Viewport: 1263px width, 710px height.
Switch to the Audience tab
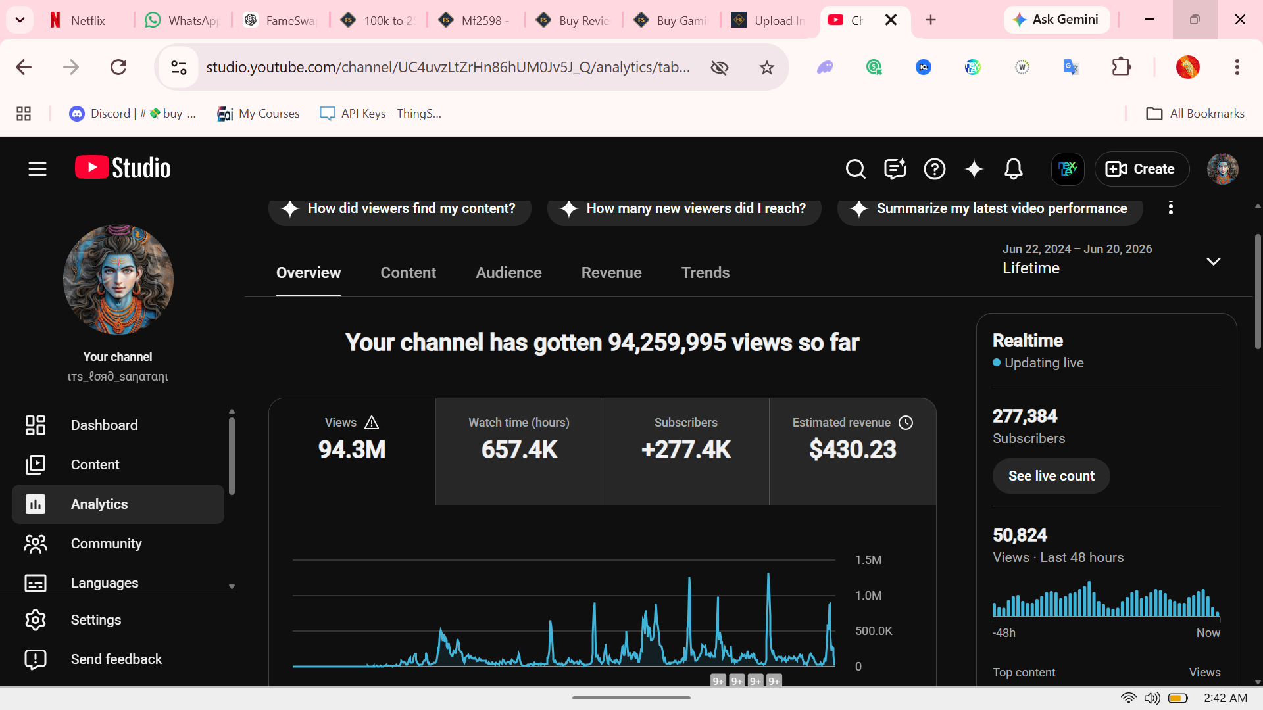pyautogui.click(x=508, y=273)
